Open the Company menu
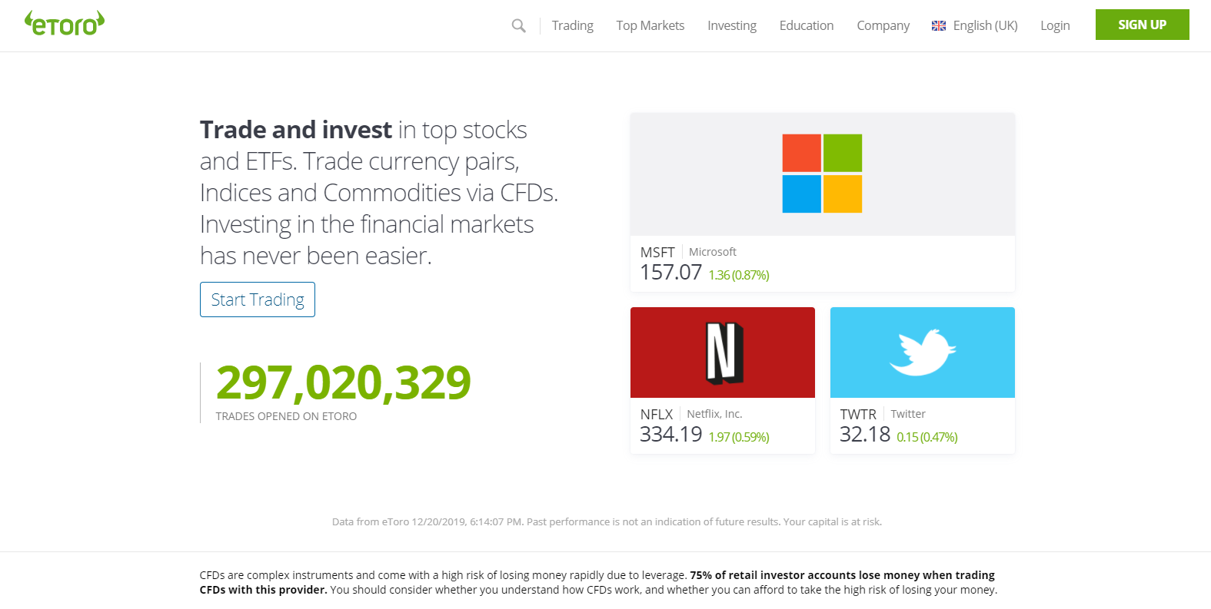Viewport: 1211px width, 609px height. pyautogui.click(x=883, y=25)
